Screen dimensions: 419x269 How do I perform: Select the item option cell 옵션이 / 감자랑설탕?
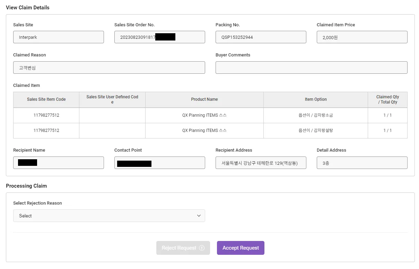point(315,131)
